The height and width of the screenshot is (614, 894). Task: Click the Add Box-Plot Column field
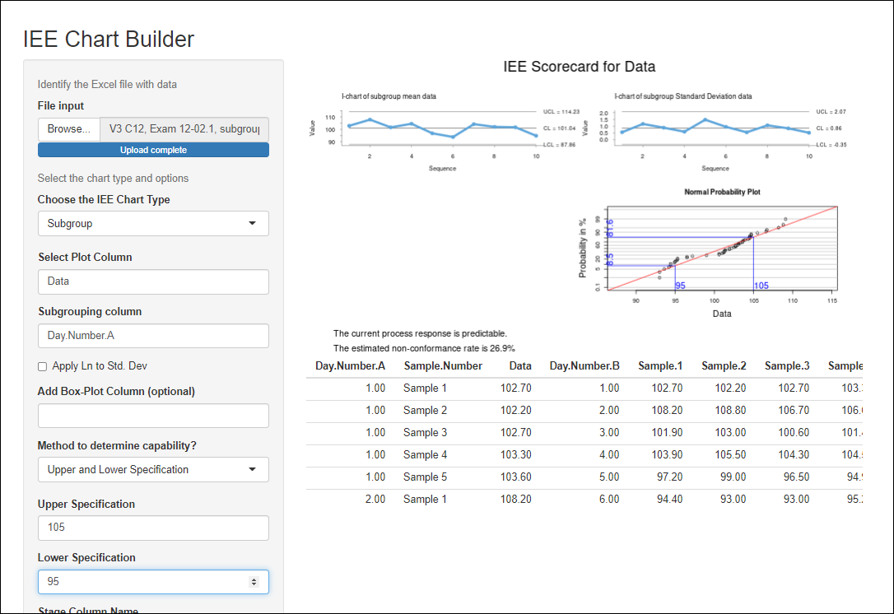(153, 416)
